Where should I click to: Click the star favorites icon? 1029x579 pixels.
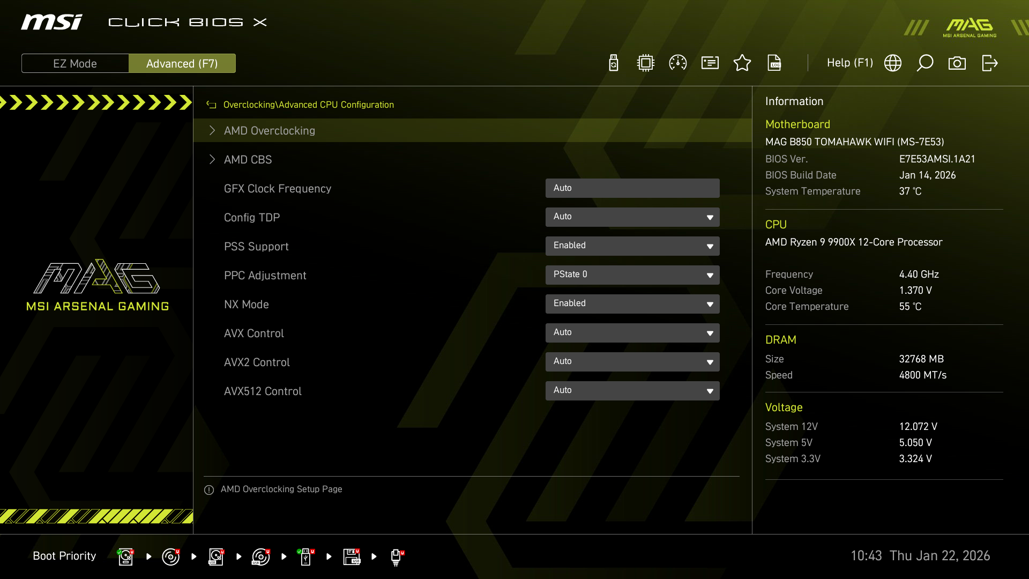pos(742,63)
